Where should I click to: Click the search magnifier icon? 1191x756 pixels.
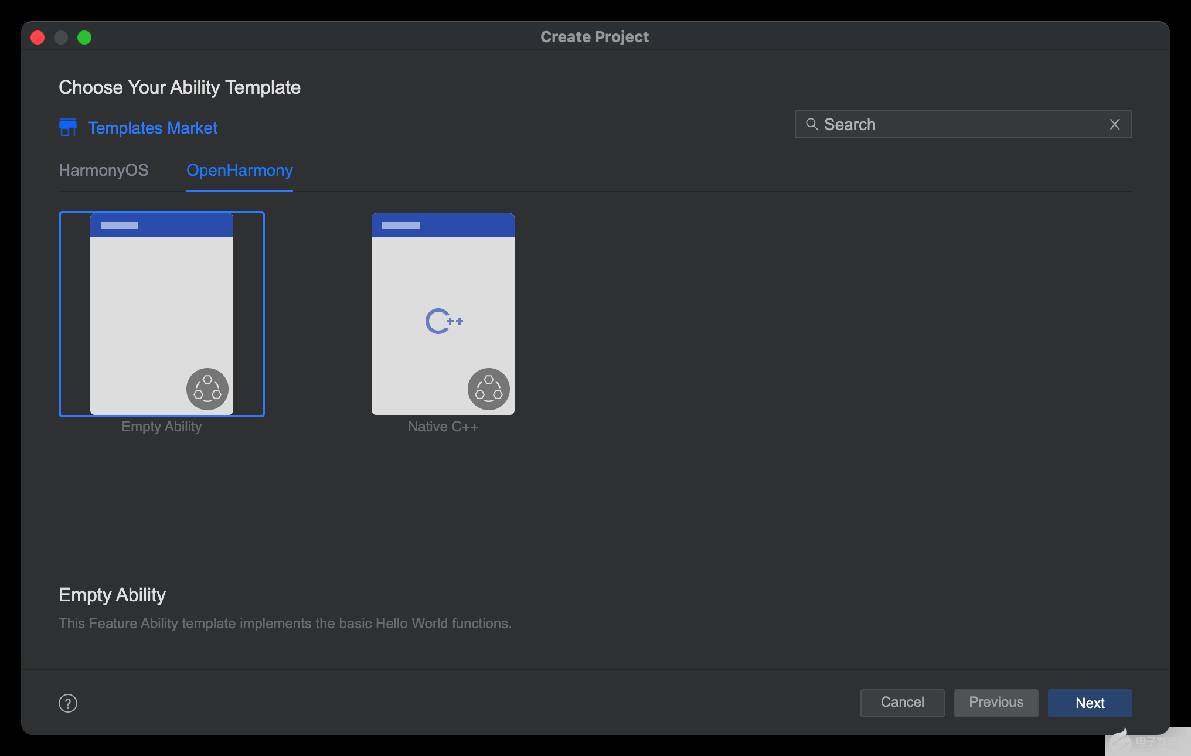pyautogui.click(x=812, y=123)
